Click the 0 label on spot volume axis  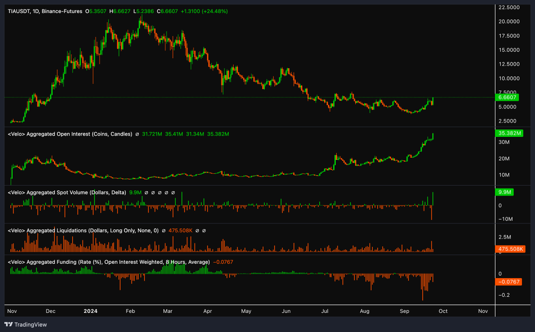click(x=500, y=205)
